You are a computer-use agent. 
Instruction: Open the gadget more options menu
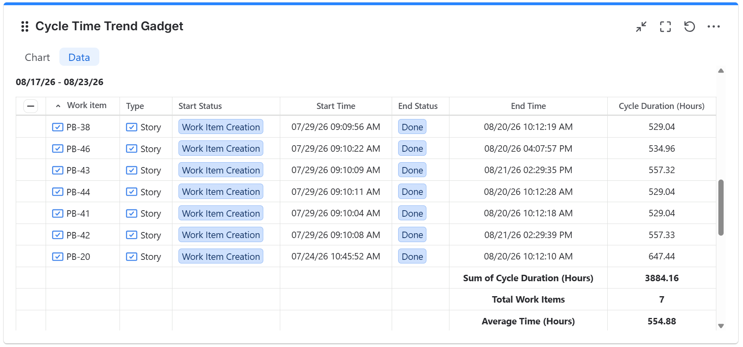(714, 27)
